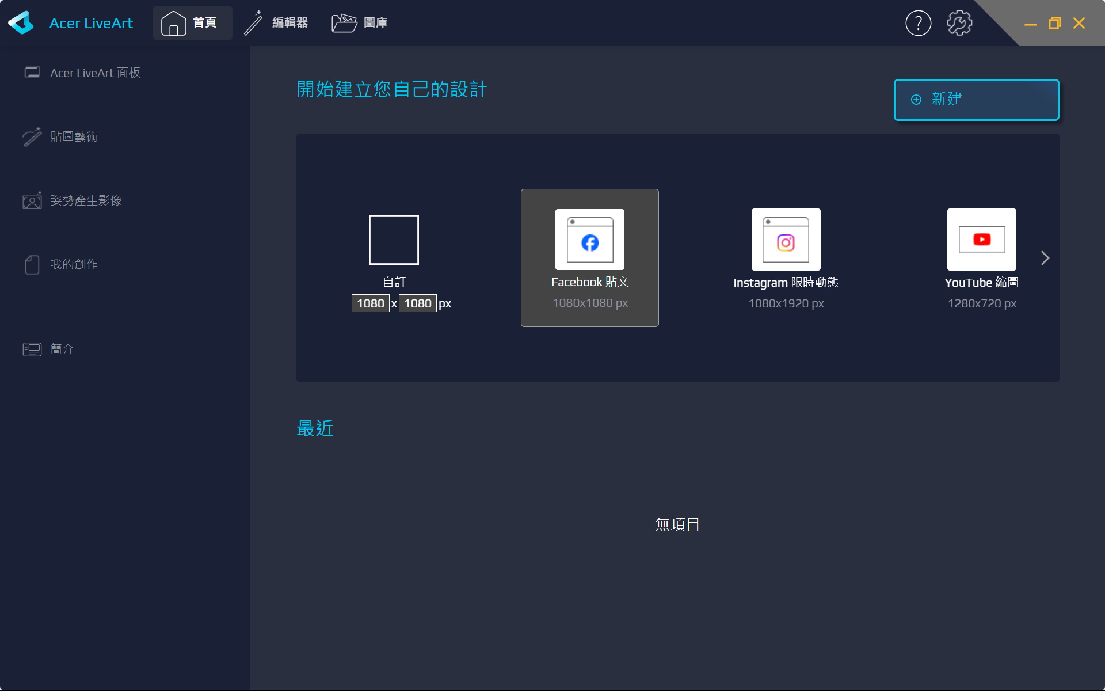Image resolution: width=1105 pixels, height=691 pixels.
Task: Minimize the Acer LiveArt window
Action: [x=1030, y=24]
